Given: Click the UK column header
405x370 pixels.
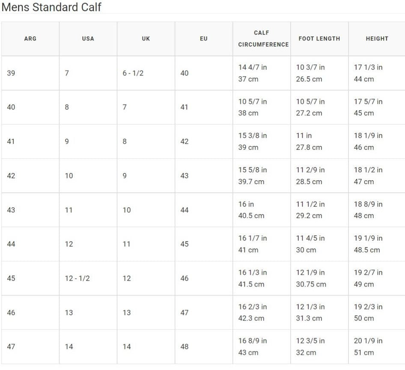Looking at the screenshot, I should coord(146,39).
